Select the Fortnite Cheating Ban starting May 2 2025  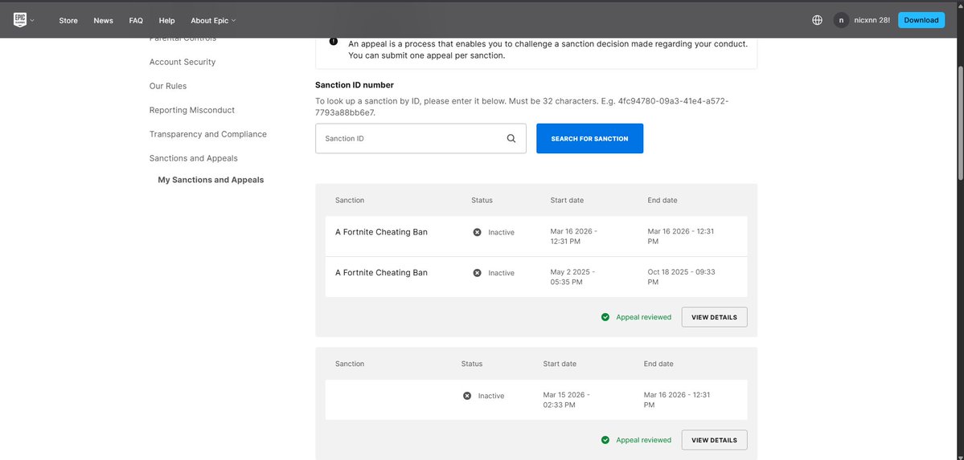(381, 273)
